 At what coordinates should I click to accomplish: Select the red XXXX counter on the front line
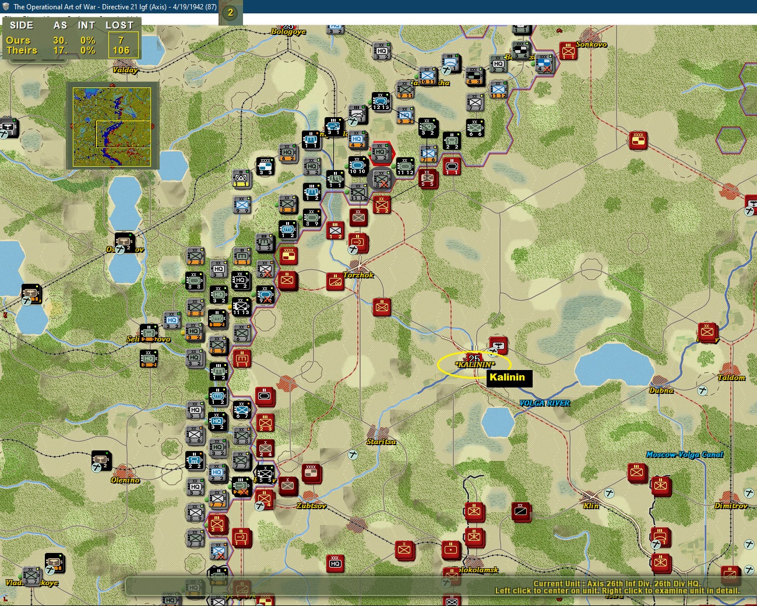[x=288, y=256]
